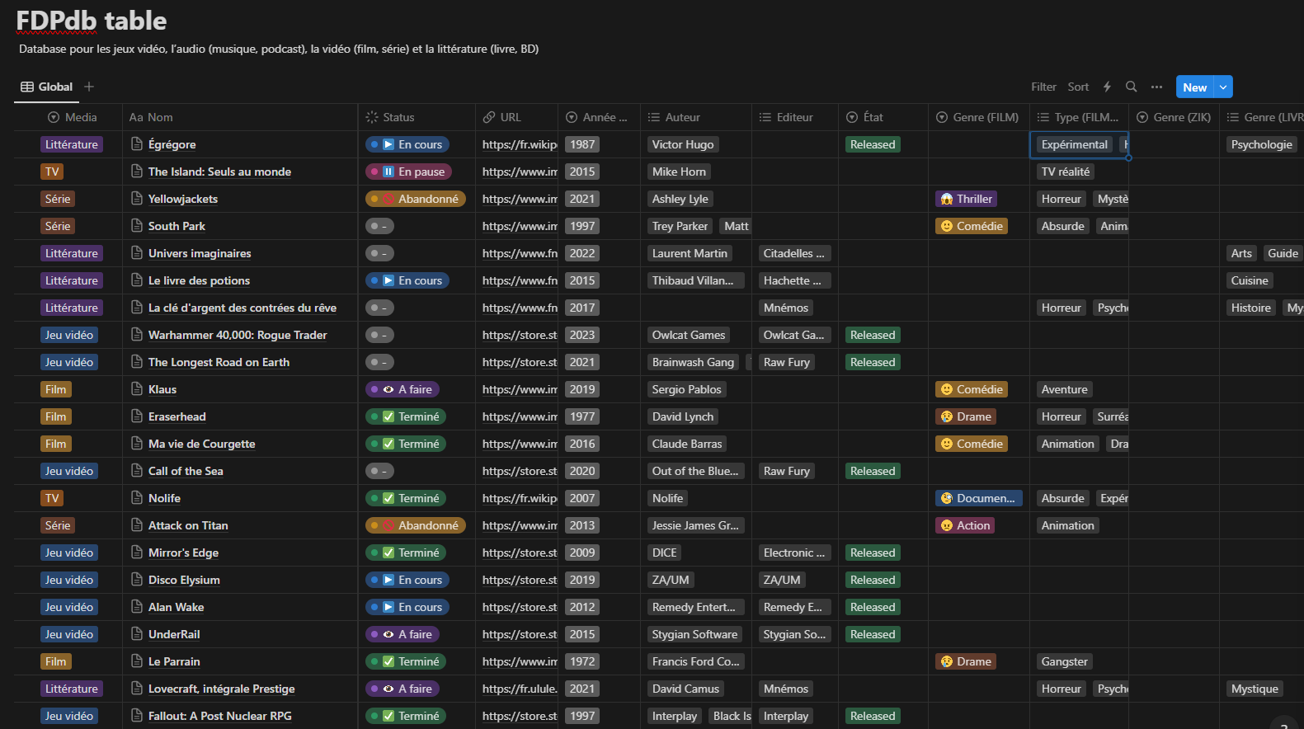Open Lovecraft intégrale Prestige's ulule link

coord(520,689)
